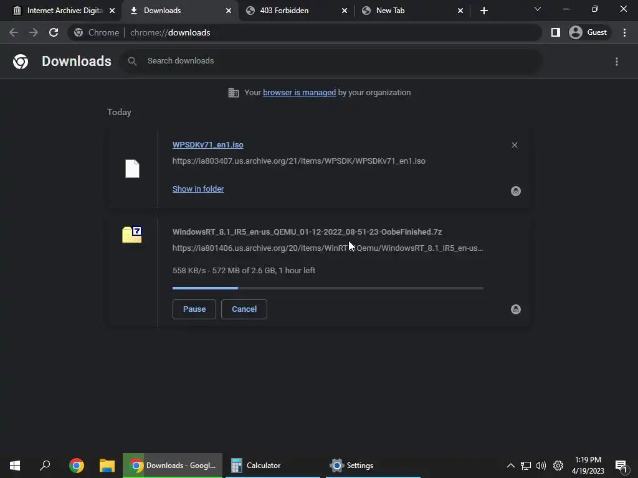The image size is (638, 478).
Task: Switch to Settings window in taskbar
Action: coord(373,466)
